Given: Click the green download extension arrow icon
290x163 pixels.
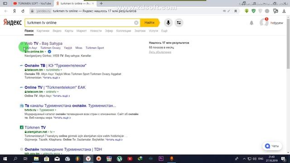Looking at the screenshot, I should [246, 11].
